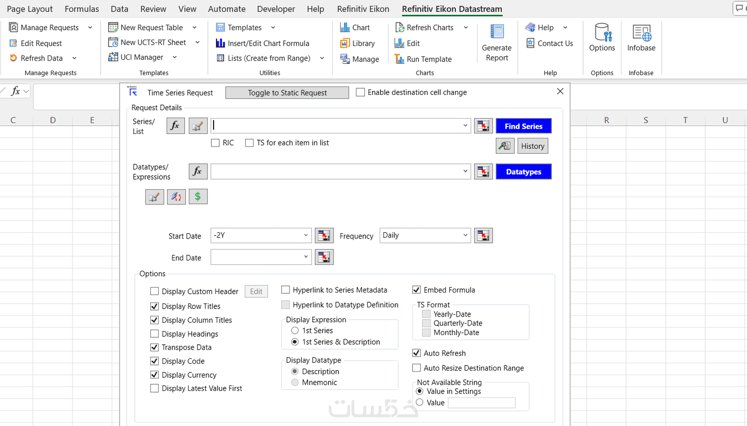Click the range selector beside Frequency
Image resolution: width=747 pixels, height=426 pixels.
483,236
